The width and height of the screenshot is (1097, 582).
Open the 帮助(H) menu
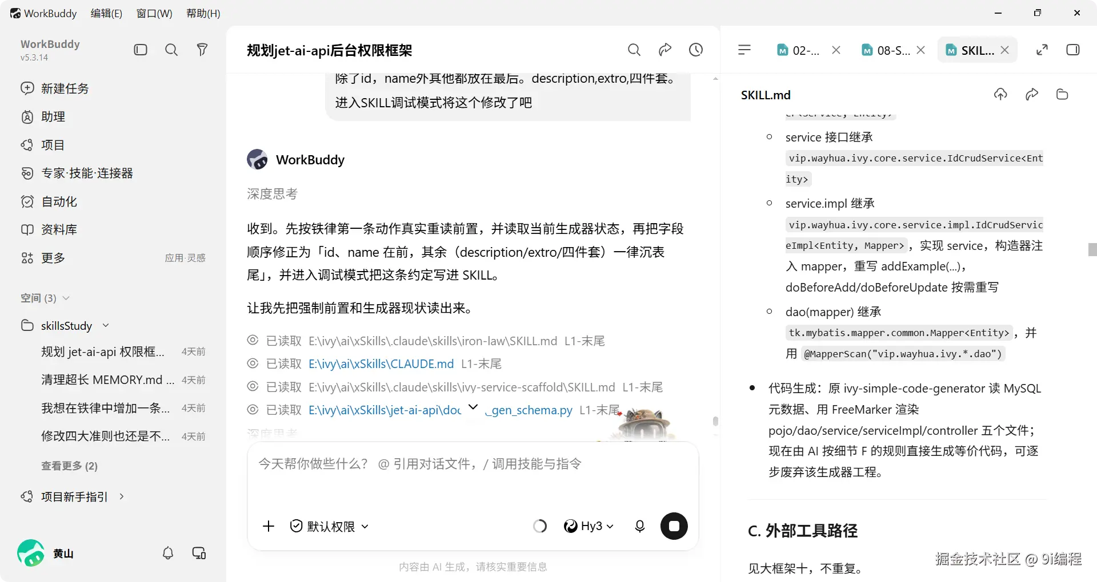[x=203, y=13]
